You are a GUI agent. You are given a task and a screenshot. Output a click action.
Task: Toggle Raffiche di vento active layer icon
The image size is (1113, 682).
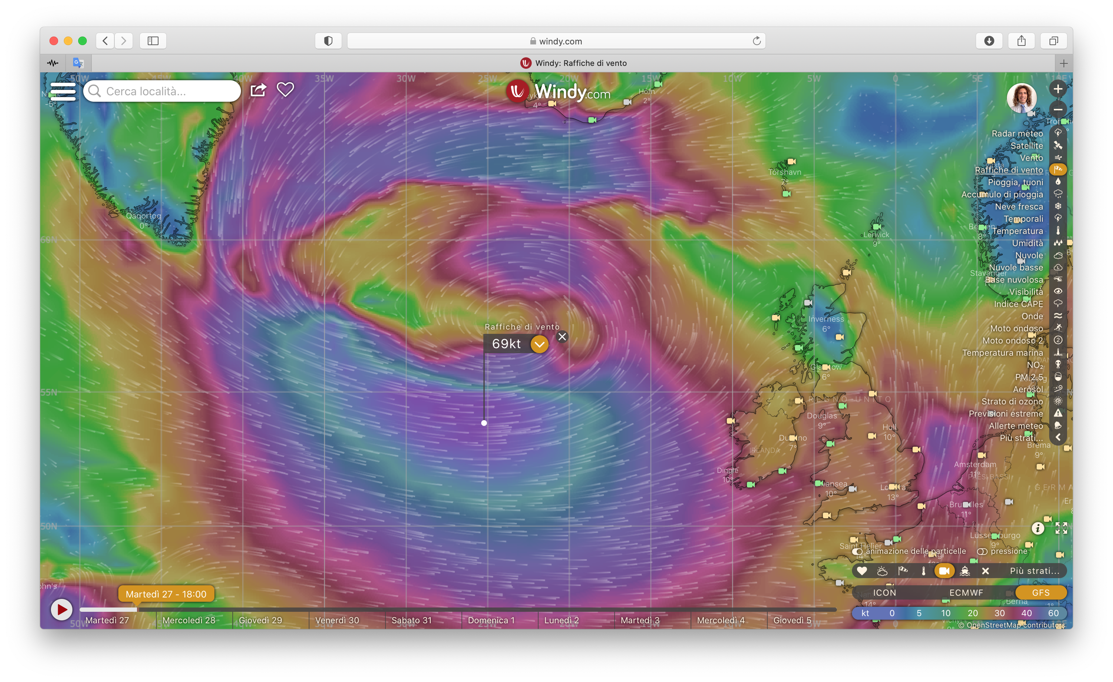pyautogui.click(x=1058, y=170)
